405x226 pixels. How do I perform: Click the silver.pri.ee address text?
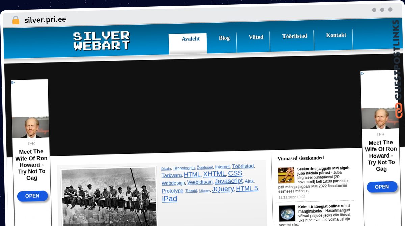[x=45, y=20]
